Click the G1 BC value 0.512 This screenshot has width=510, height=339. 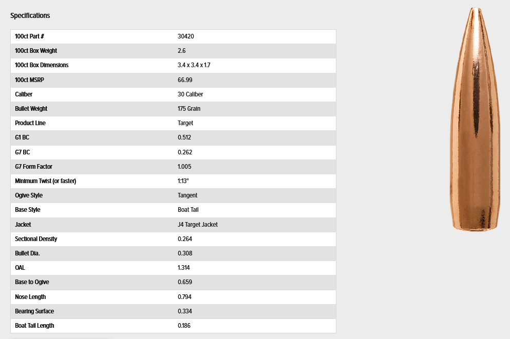pyautogui.click(x=184, y=137)
